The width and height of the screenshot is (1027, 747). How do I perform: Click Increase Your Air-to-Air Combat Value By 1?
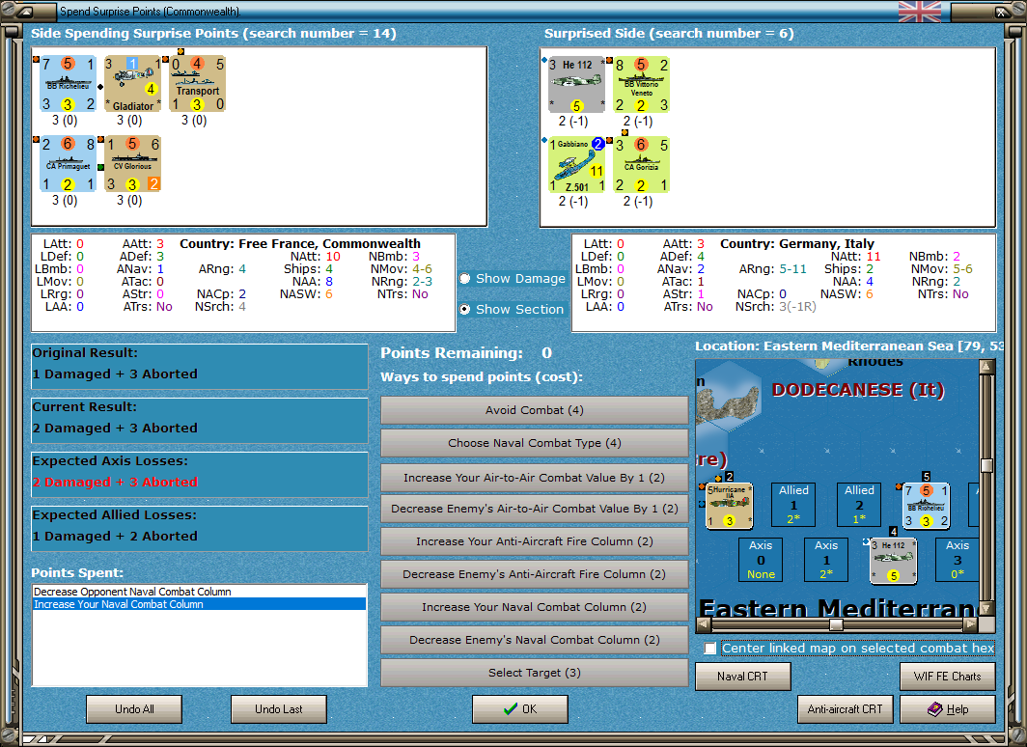pos(534,478)
